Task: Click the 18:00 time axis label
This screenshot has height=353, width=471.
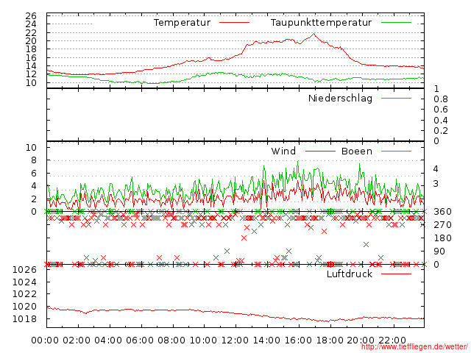Action: 330,340
